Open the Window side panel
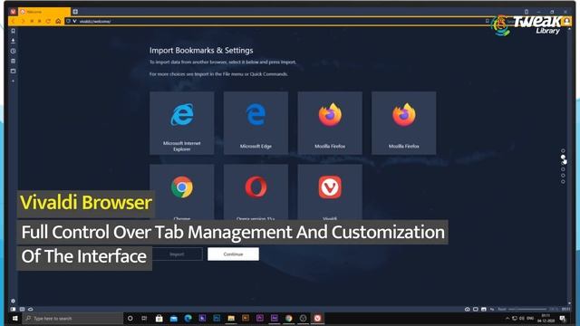Viewport: 580px width, 326px height. point(13,71)
